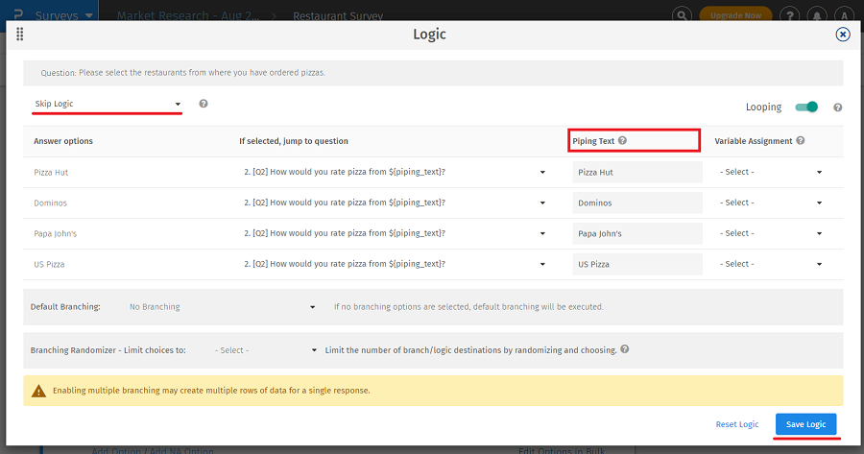Image resolution: width=864 pixels, height=454 pixels.
Task: Turn off the Looping toggle
Action: coord(806,108)
